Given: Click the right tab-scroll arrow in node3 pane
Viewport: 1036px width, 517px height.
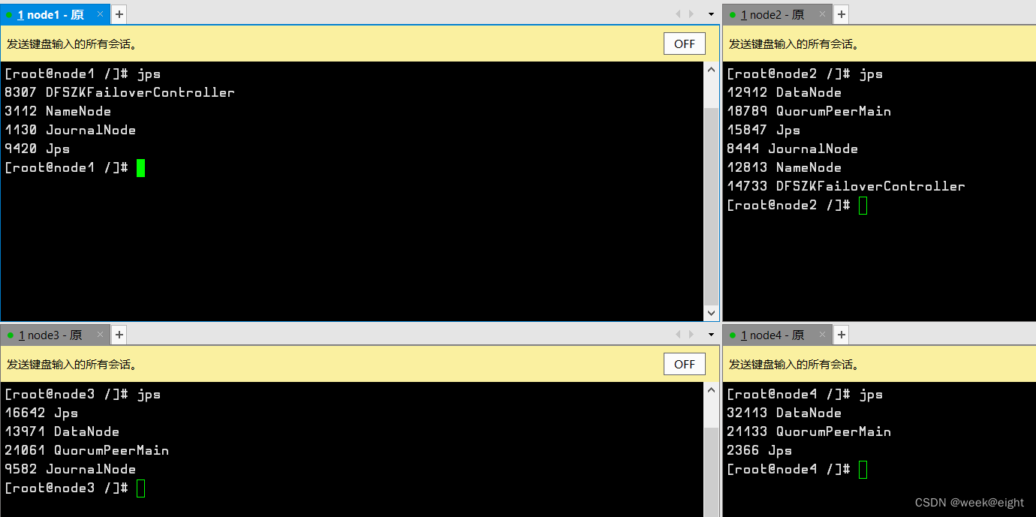Looking at the screenshot, I should coord(691,335).
